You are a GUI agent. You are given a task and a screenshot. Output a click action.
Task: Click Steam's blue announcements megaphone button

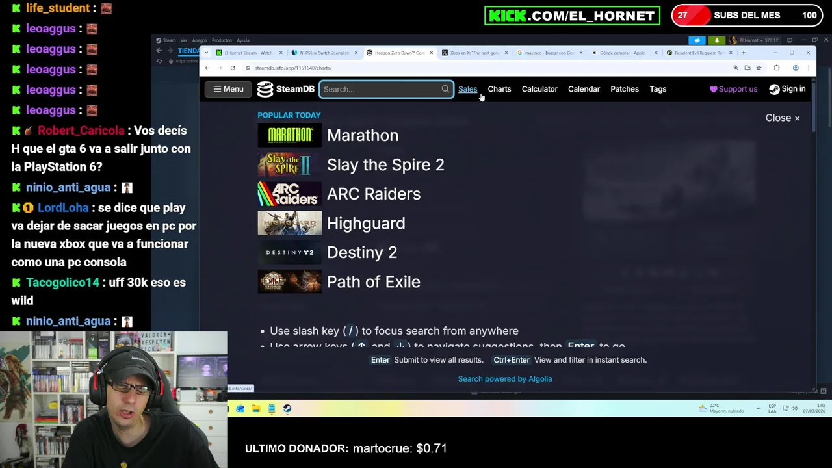click(697, 40)
